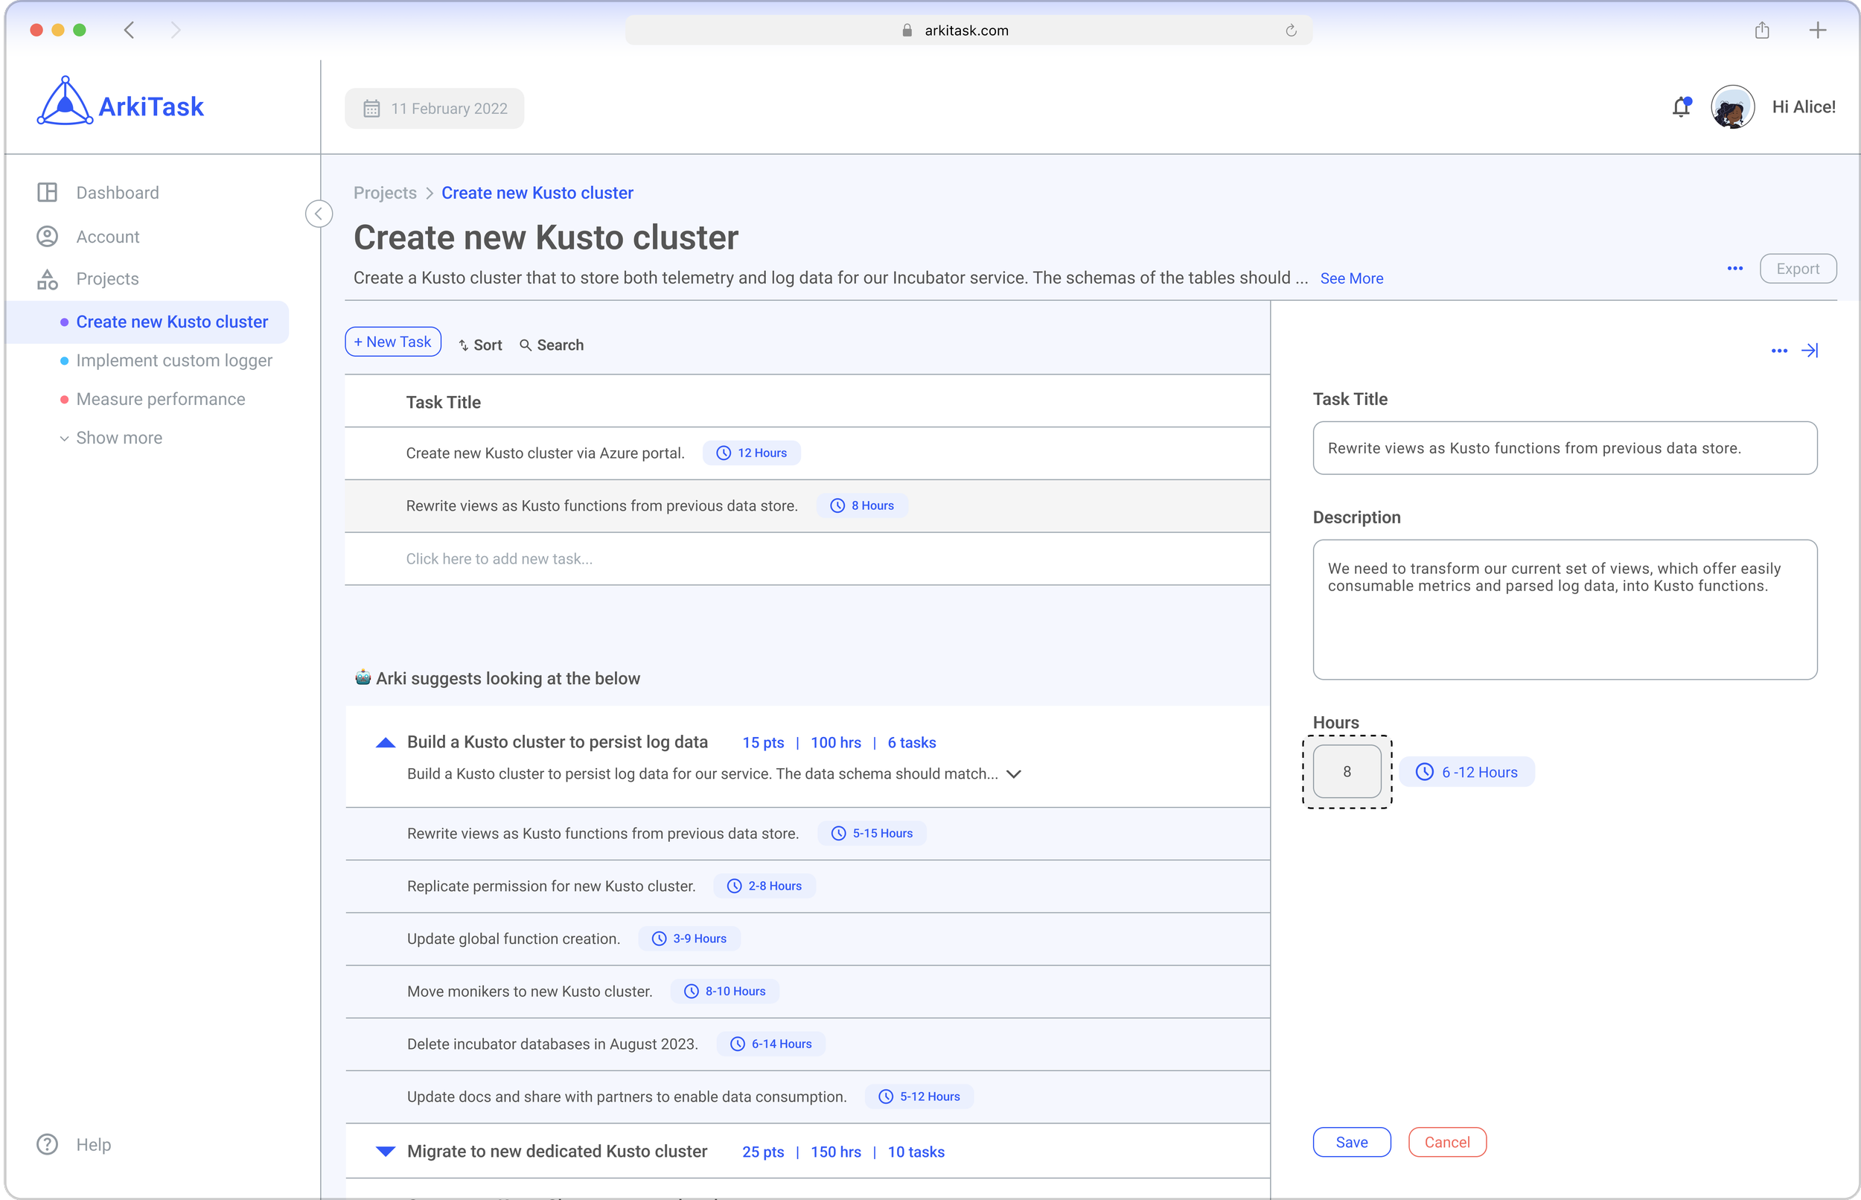Screen dimensions: 1861x1200
Task: Open task panel three-dots menu
Action: [1778, 351]
